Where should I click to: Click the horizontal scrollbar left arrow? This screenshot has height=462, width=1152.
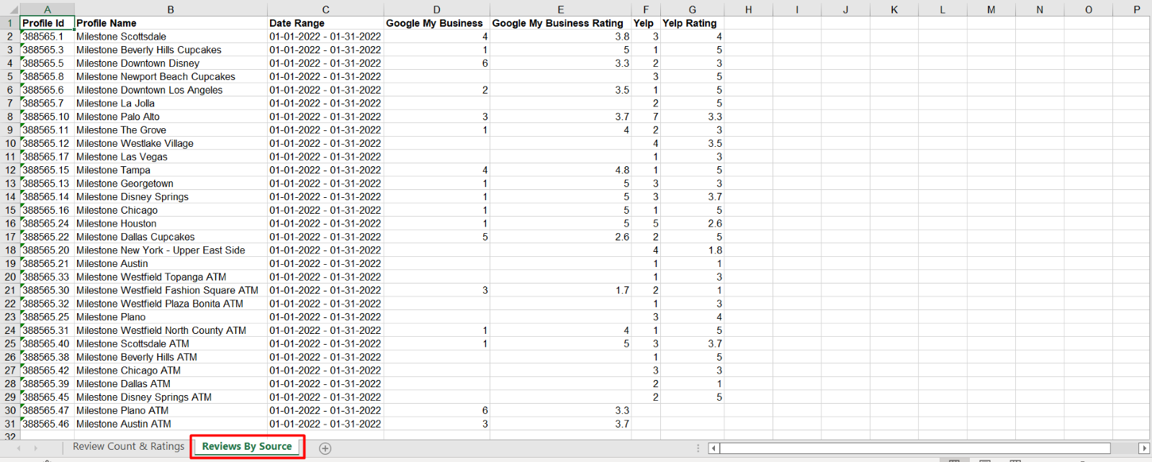[714, 448]
